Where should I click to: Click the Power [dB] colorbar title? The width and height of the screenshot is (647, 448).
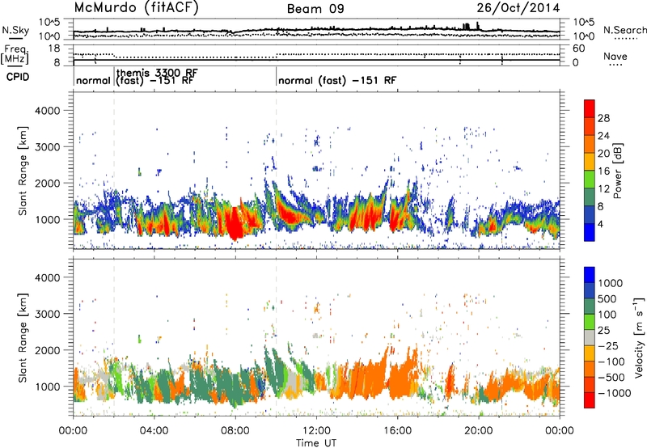pyautogui.click(x=618, y=171)
